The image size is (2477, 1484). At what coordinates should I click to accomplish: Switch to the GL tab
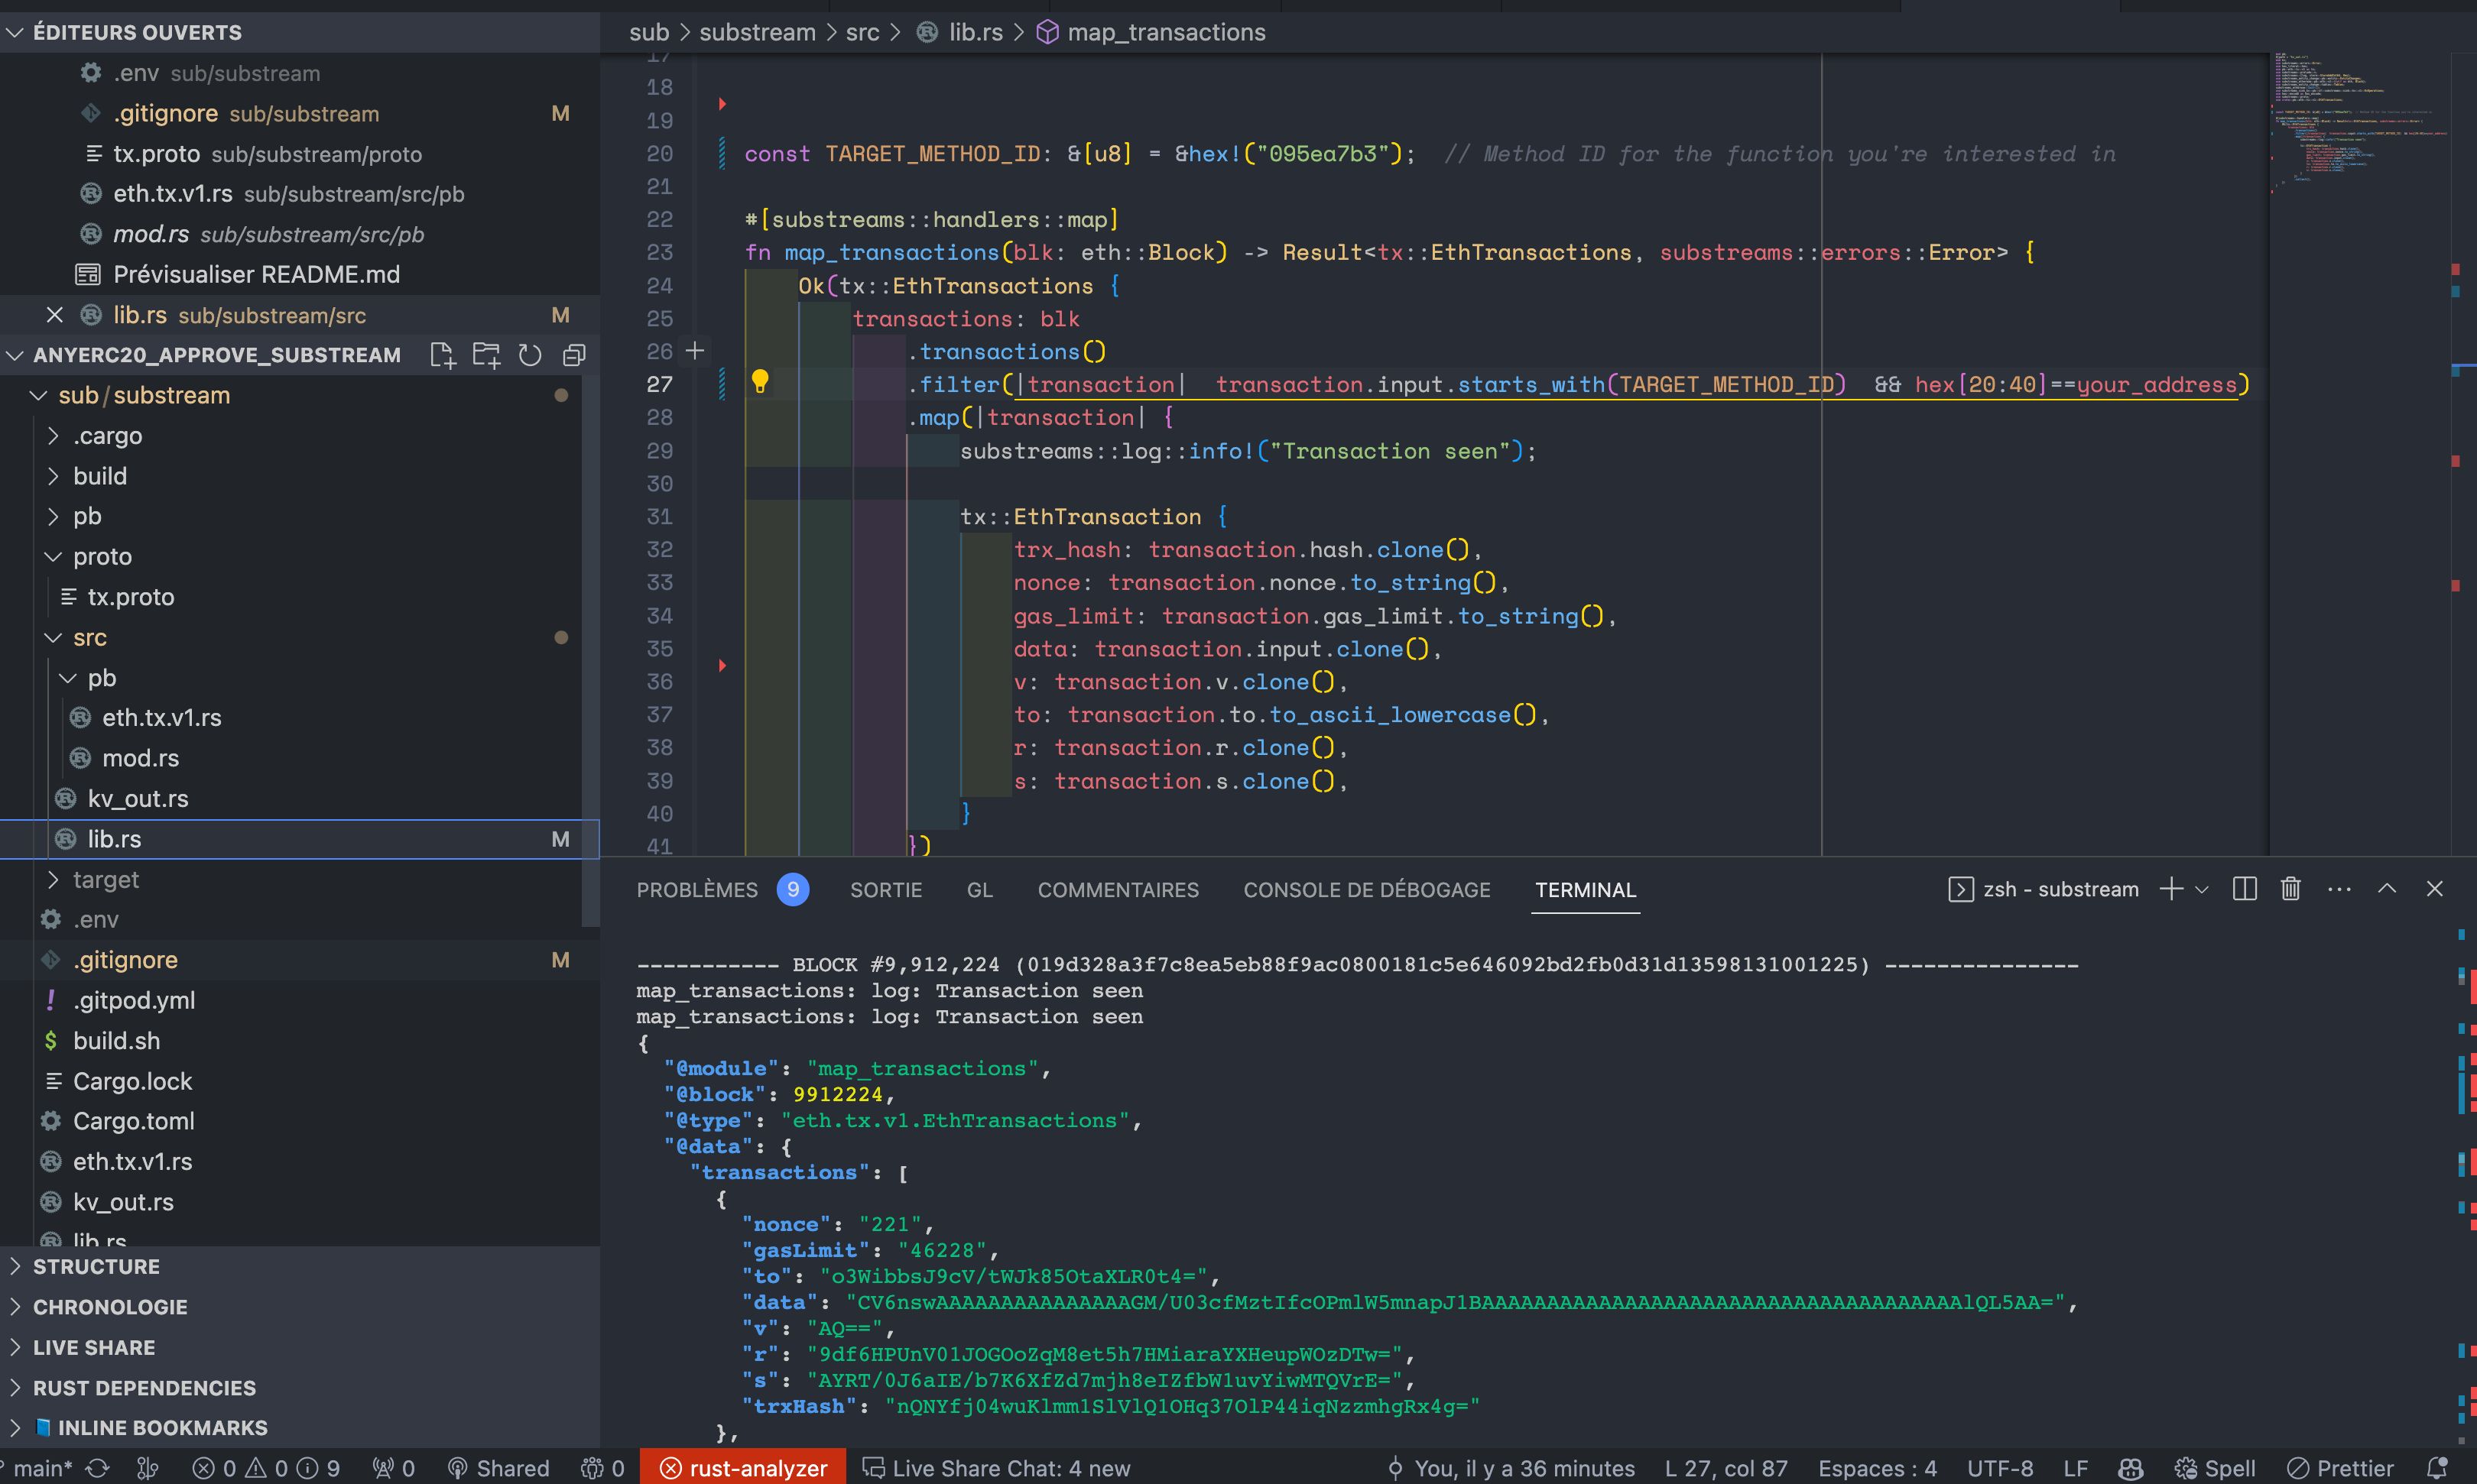(x=979, y=889)
